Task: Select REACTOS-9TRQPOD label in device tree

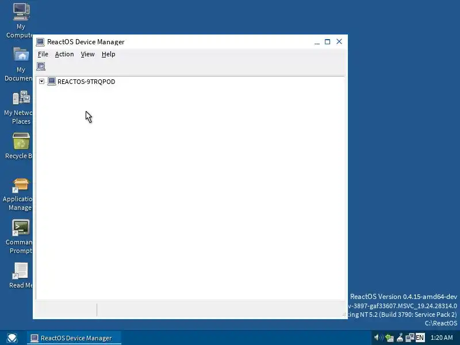Action: 86,82
